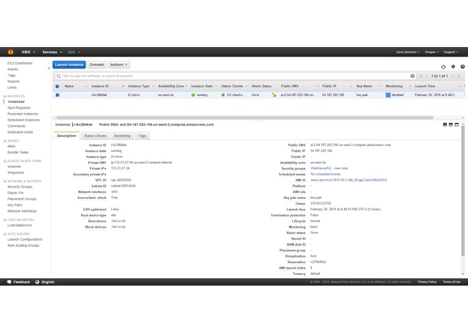
Task: Collapse the LOAD BALANCING section
Action: (x=5, y=220)
